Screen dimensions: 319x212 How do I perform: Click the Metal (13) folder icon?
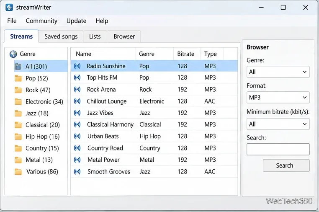[18, 160]
